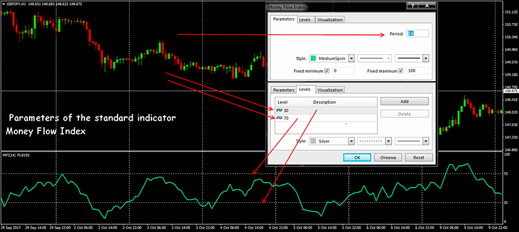Click the Reset button
The image size is (519, 232).
point(419,157)
